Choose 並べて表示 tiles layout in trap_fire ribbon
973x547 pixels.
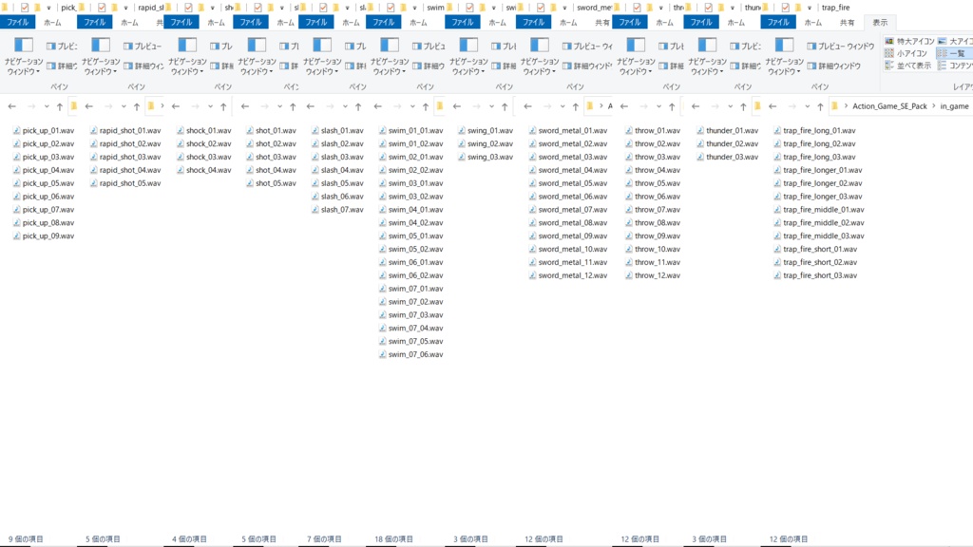click(x=907, y=66)
